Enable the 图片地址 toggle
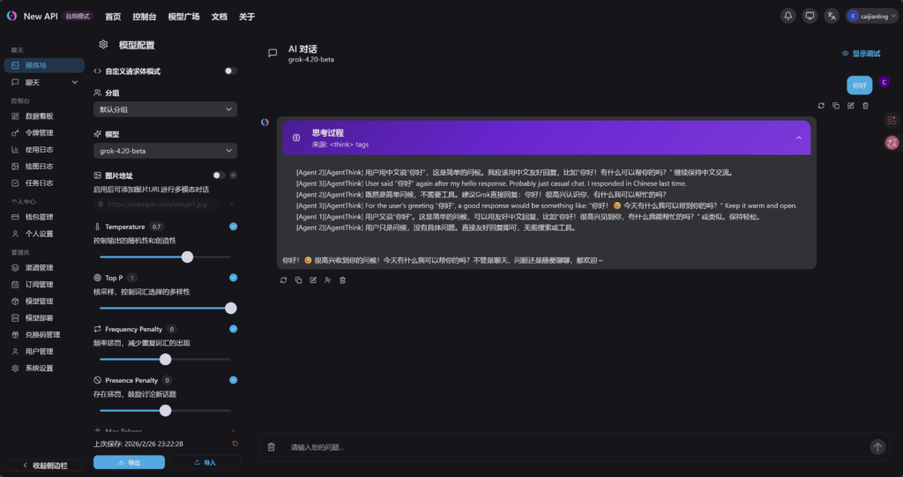903x477 pixels. pos(218,175)
